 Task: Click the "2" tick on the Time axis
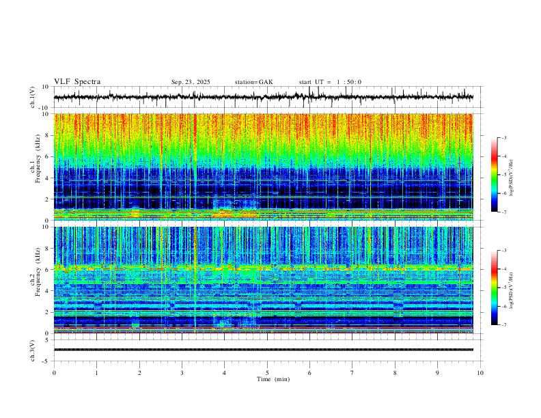click(x=139, y=373)
